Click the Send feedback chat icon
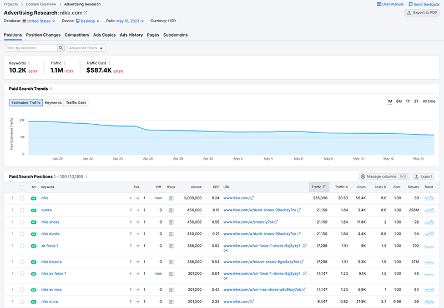 (411, 4)
